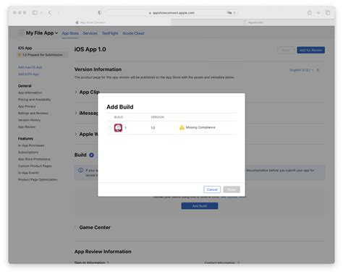This screenshot has width=343, height=274.
Task: Click the help question mark next to language
Action: coord(318,70)
